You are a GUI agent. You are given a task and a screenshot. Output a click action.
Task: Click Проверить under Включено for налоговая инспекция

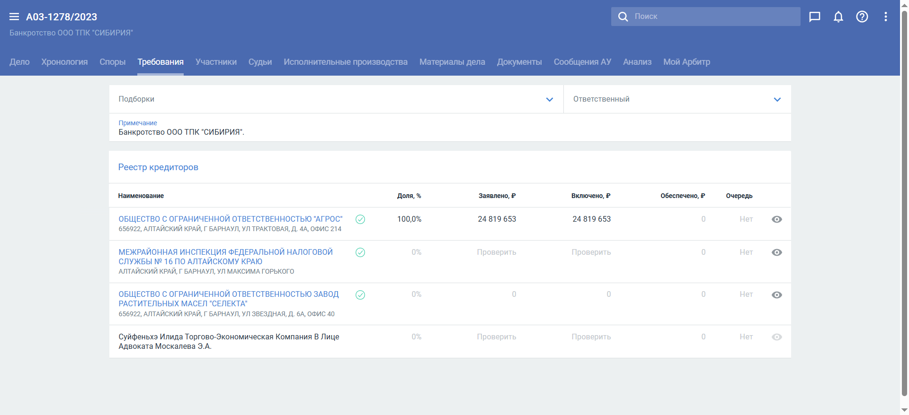coord(591,252)
